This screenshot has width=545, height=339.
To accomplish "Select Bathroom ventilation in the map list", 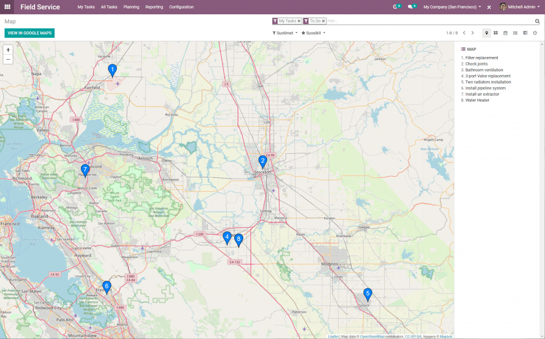I will coord(484,70).
